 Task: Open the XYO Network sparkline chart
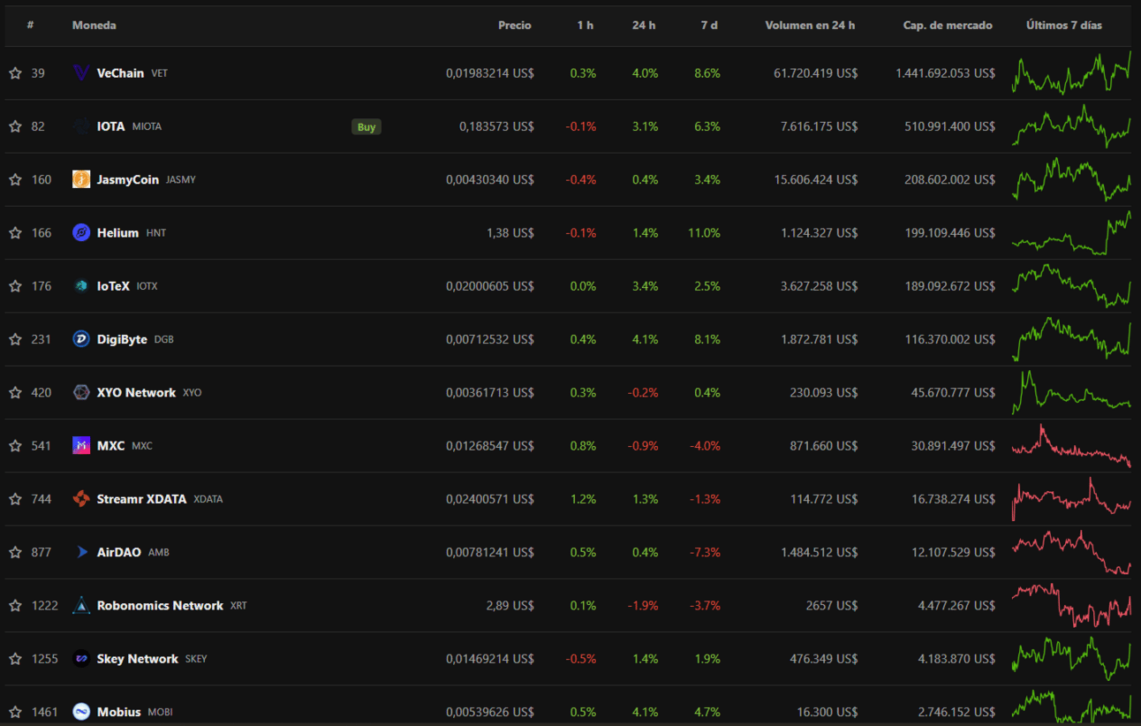click(1071, 392)
